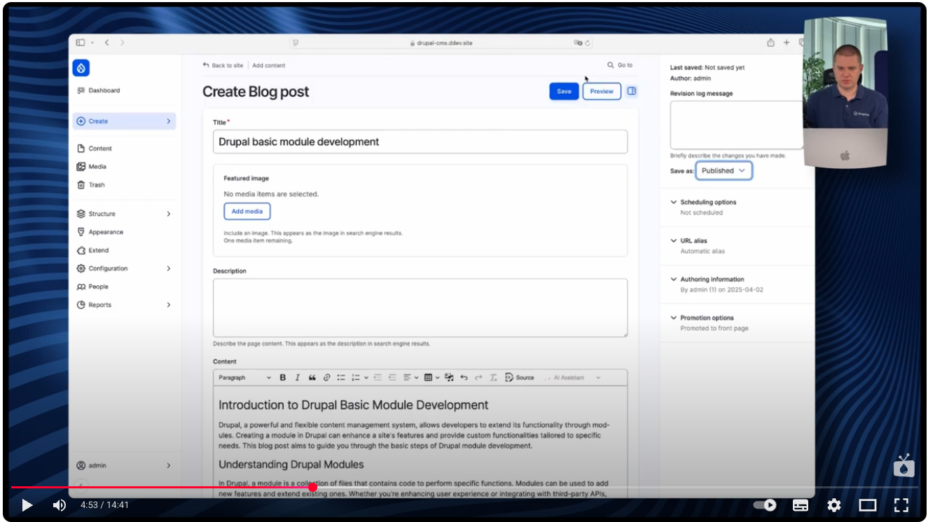The width and height of the screenshot is (928, 522).
Task: Insert a link using the editor toolbar
Action: click(326, 377)
